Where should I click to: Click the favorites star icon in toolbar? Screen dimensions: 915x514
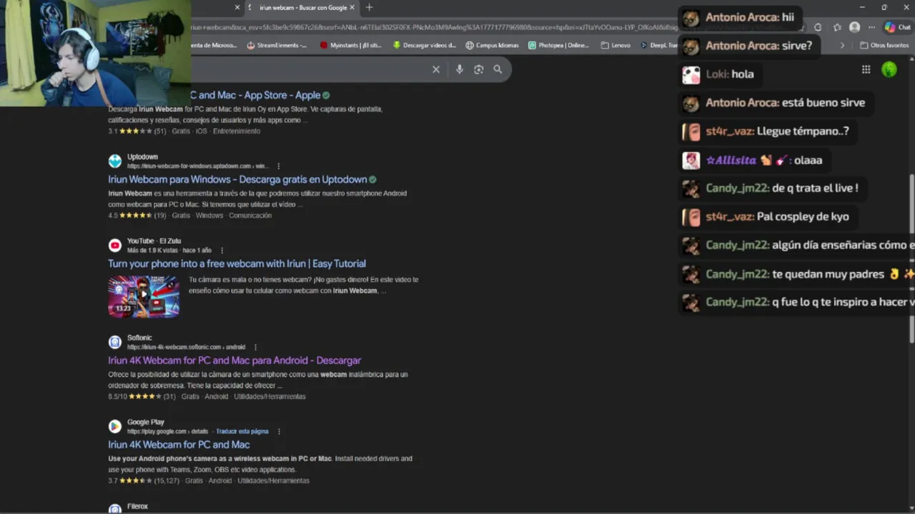coord(836,27)
